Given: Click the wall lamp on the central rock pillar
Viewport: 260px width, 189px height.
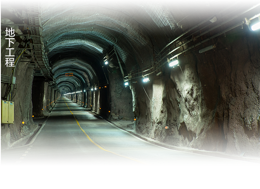Looking at the screenshot, I should point(106,62).
